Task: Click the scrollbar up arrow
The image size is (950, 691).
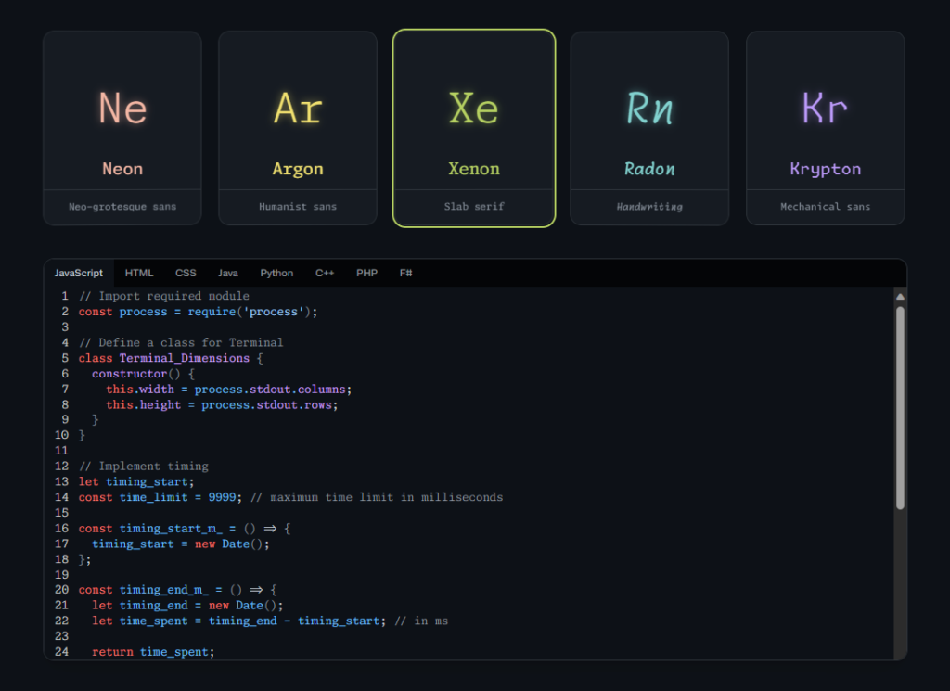Action: 899,296
